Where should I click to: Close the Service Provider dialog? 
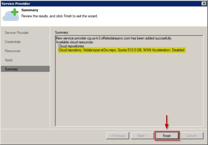point(204,3)
